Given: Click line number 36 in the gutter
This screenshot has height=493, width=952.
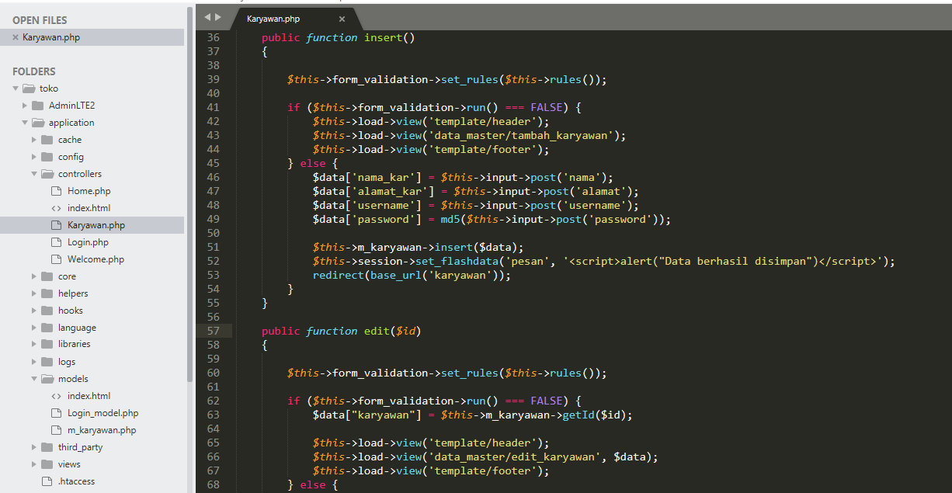Looking at the screenshot, I should [214, 37].
